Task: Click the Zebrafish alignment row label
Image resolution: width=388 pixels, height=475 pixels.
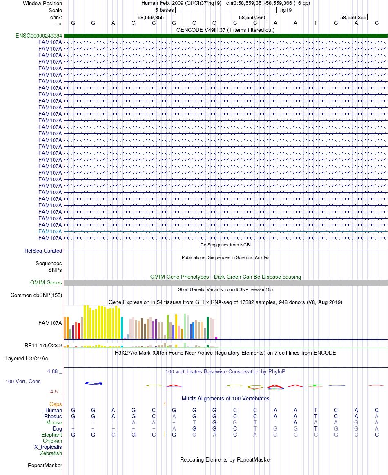Action: (51, 453)
